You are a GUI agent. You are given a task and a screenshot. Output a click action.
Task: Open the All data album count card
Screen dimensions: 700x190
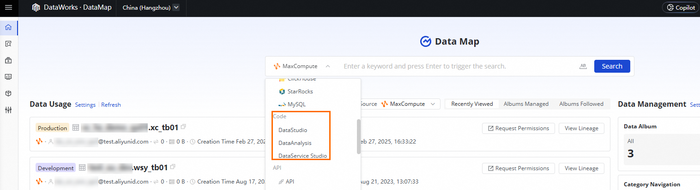coord(662,150)
